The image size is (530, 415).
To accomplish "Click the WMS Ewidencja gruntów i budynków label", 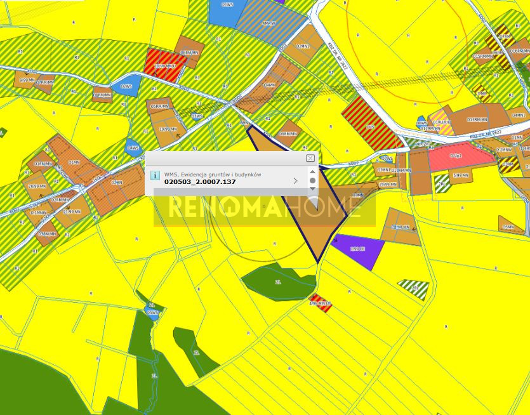I will point(212,173).
